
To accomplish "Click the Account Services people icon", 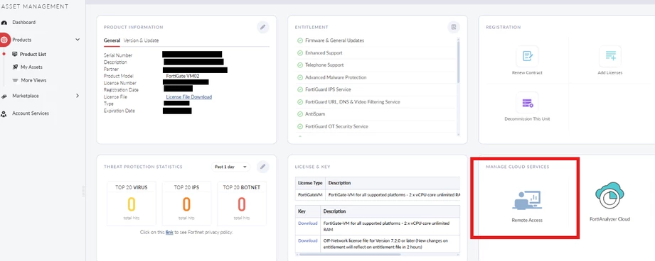I will tap(4, 113).
